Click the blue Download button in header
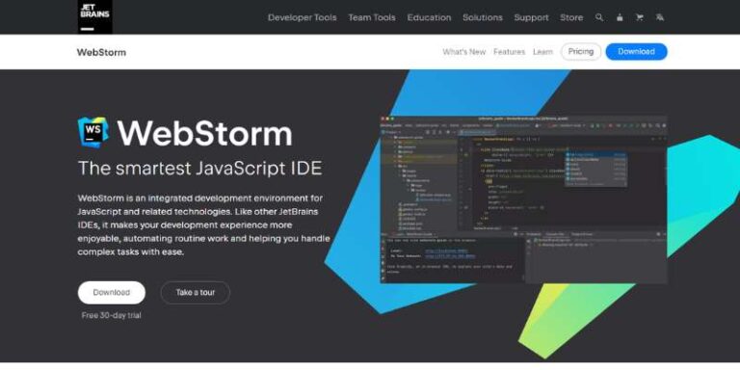 [637, 51]
